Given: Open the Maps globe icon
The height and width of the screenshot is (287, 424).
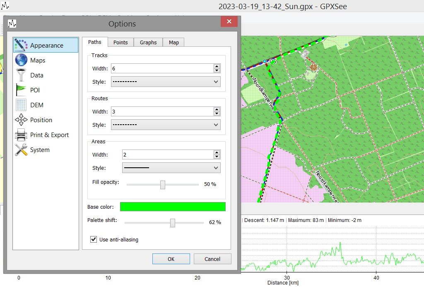Looking at the screenshot, I should [x=21, y=60].
